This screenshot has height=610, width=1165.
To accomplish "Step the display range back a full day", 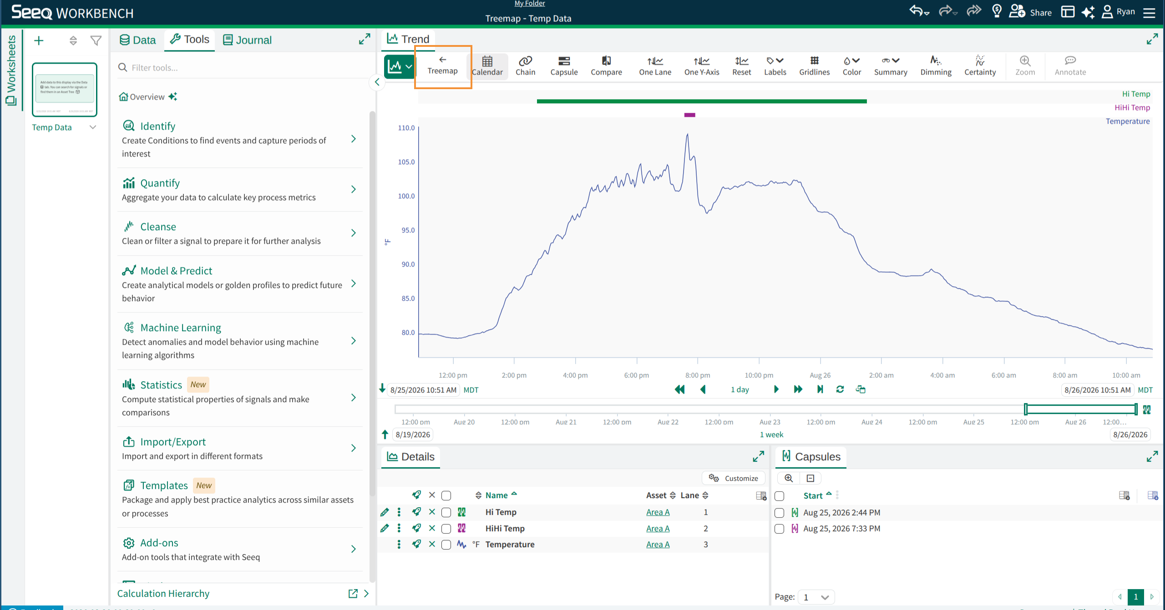I will [x=679, y=389].
